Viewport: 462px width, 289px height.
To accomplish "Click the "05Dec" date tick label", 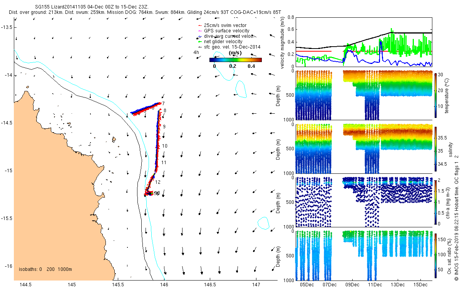I will coord(307,285).
